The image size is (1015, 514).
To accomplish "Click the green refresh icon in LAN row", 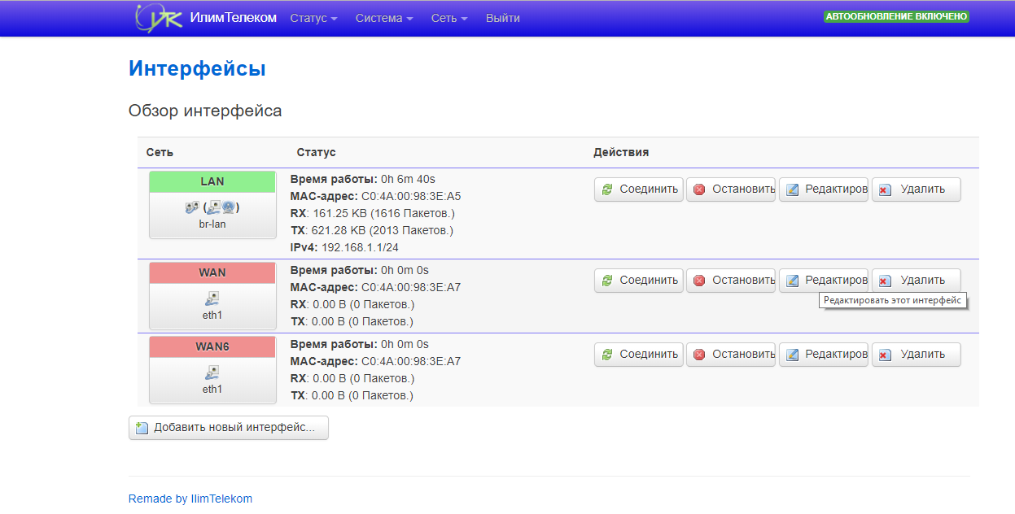I will pyautogui.click(x=607, y=189).
